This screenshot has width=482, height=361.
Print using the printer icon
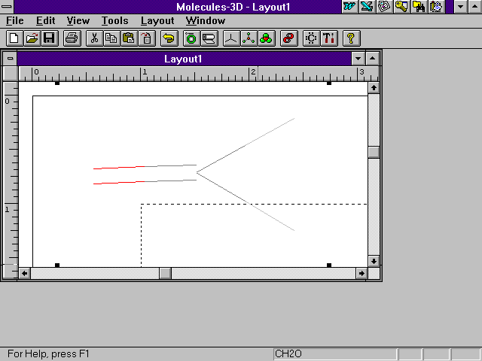[x=72, y=38]
